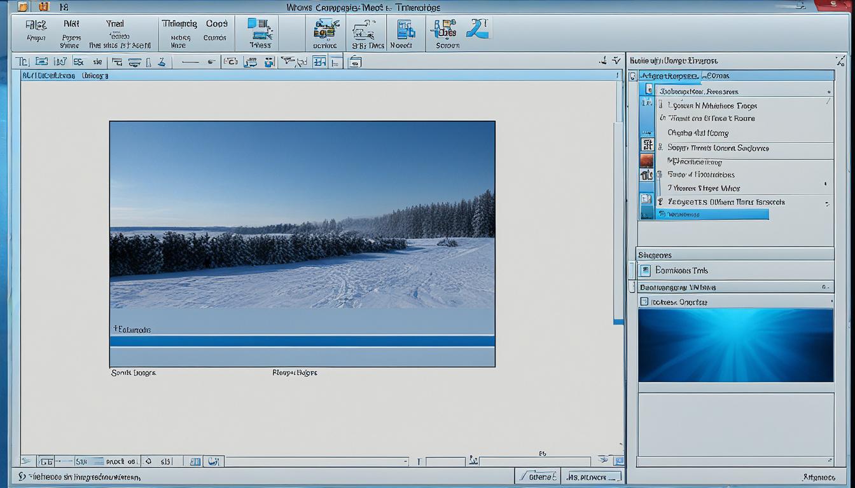
Task: Click the grid icon in right panel's blue strip
Action: 646,144
